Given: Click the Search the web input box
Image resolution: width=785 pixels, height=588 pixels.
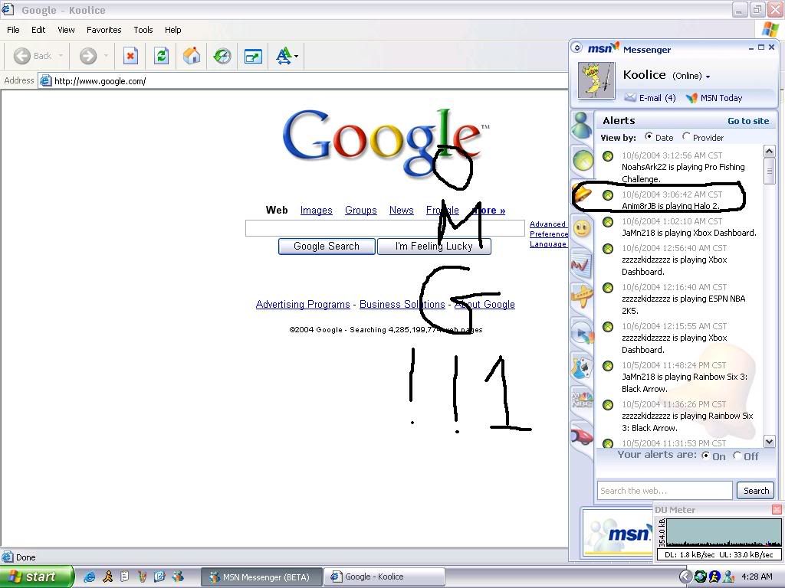Looking at the screenshot, I should [x=665, y=491].
